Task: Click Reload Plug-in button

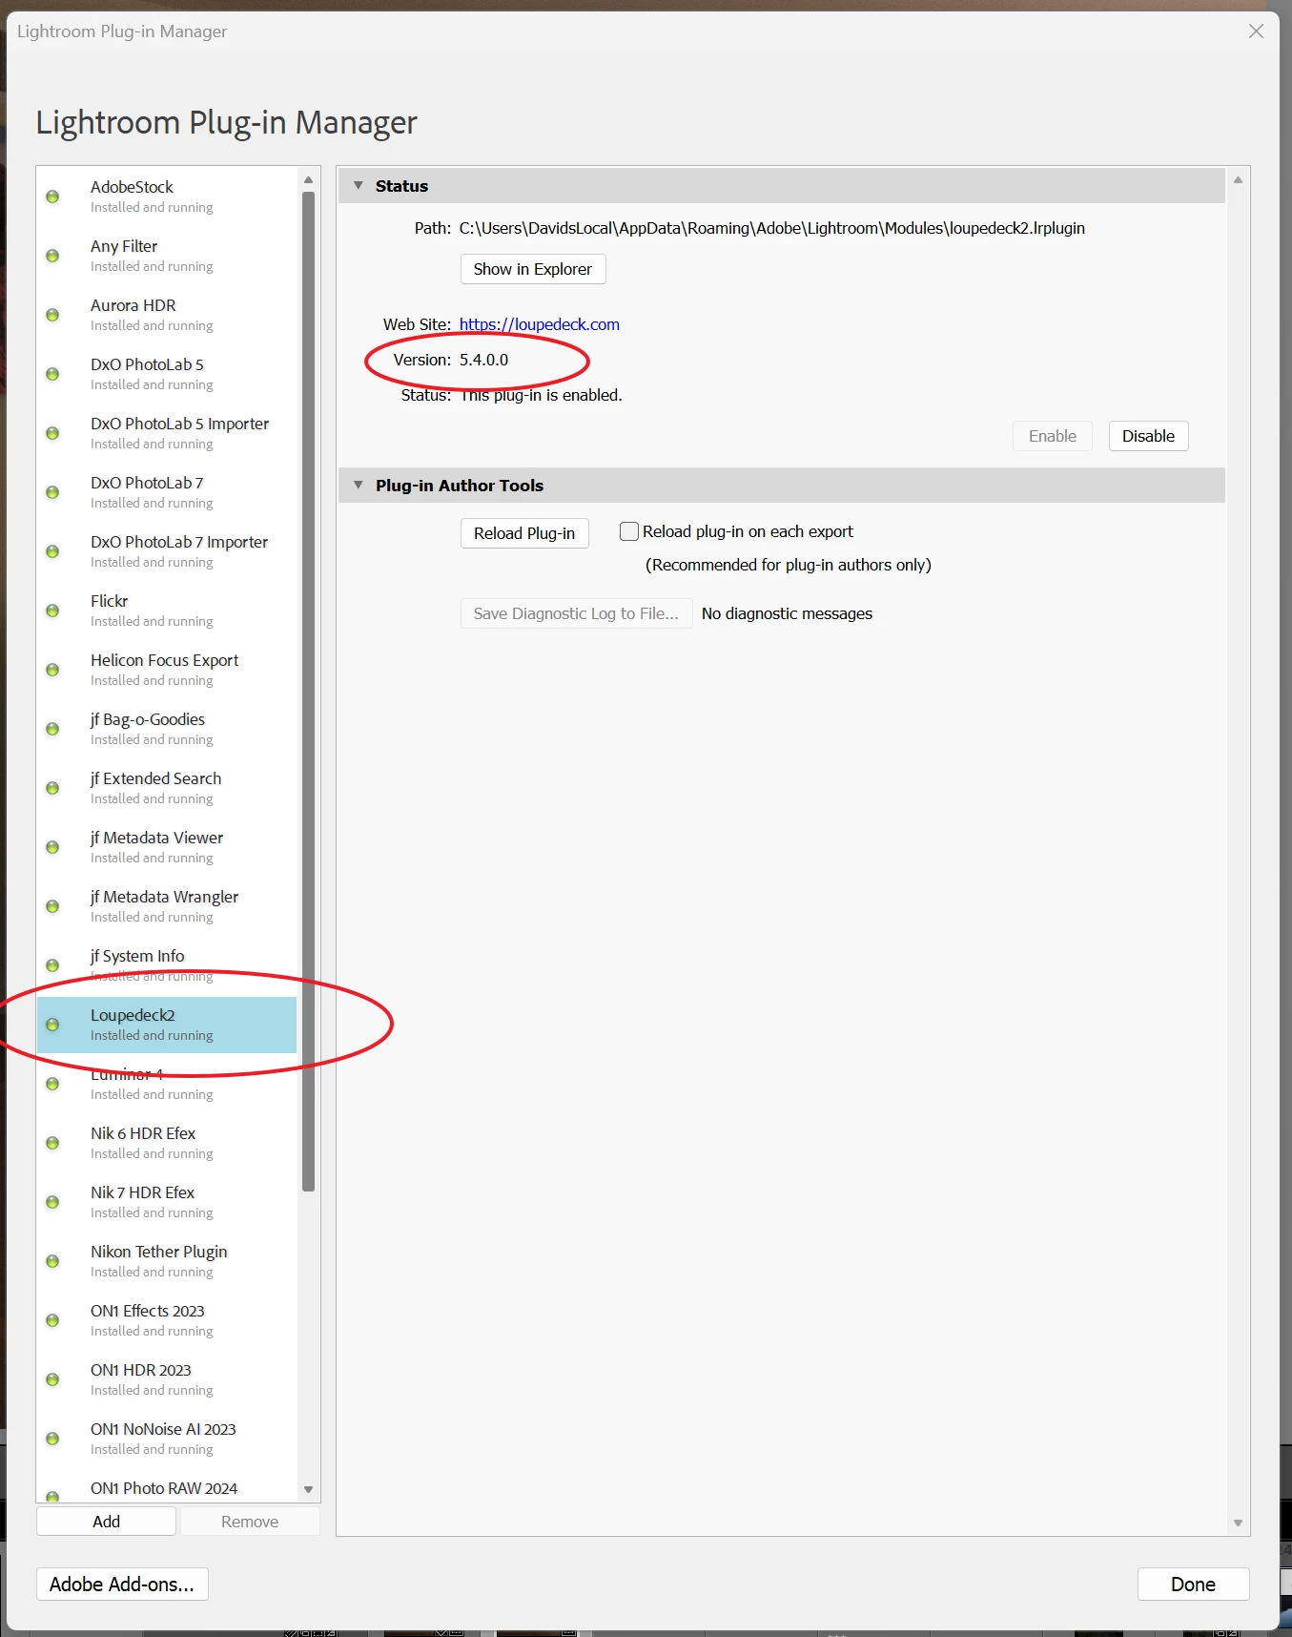Action: [x=524, y=533]
